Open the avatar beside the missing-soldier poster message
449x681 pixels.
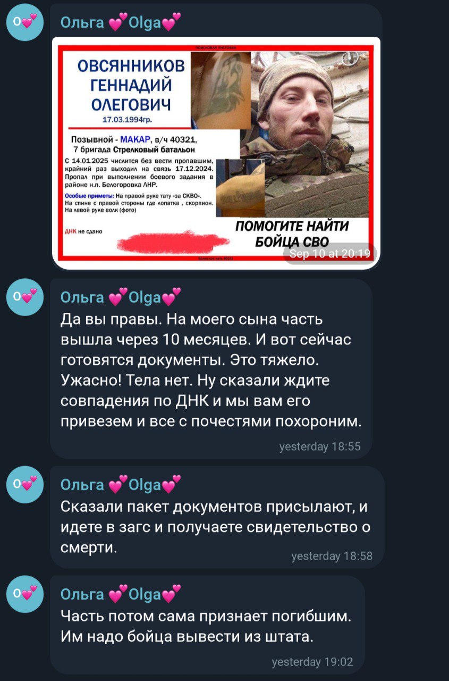tap(25, 22)
